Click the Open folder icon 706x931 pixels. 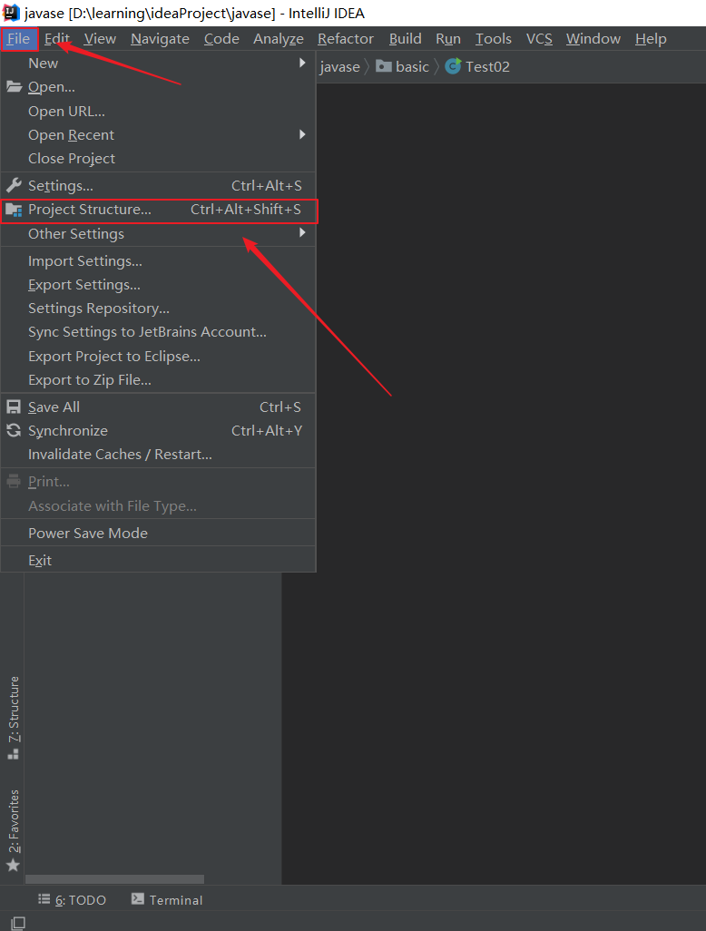[14, 87]
